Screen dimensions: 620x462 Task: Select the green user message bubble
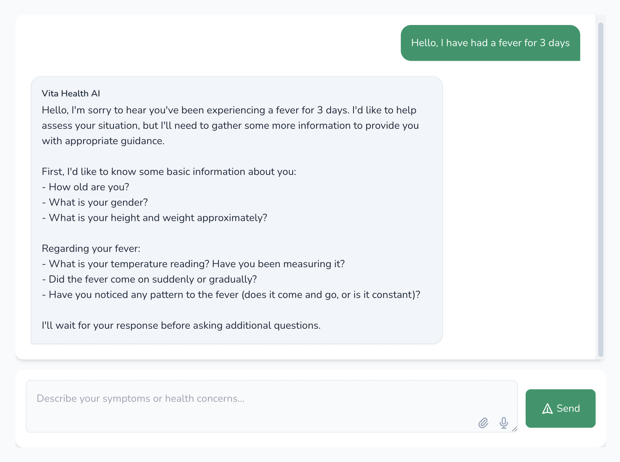490,43
